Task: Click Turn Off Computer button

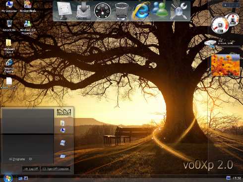Action: pyautogui.click(x=56, y=169)
